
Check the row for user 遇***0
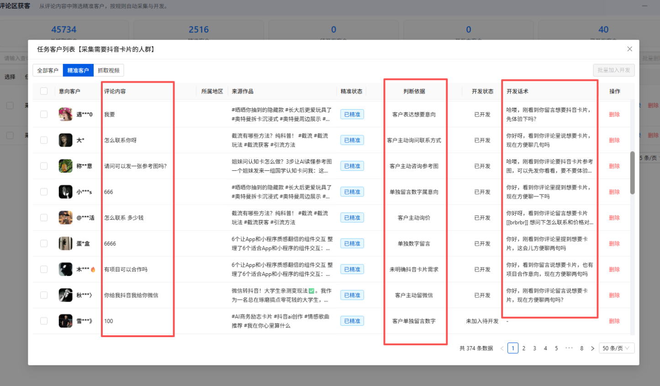pyautogui.click(x=44, y=114)
